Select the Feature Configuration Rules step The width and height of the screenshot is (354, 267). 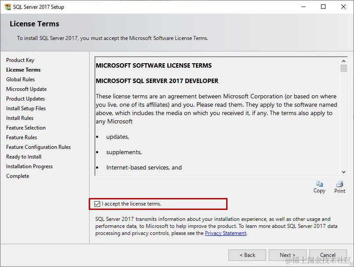[x=38, y=147]
